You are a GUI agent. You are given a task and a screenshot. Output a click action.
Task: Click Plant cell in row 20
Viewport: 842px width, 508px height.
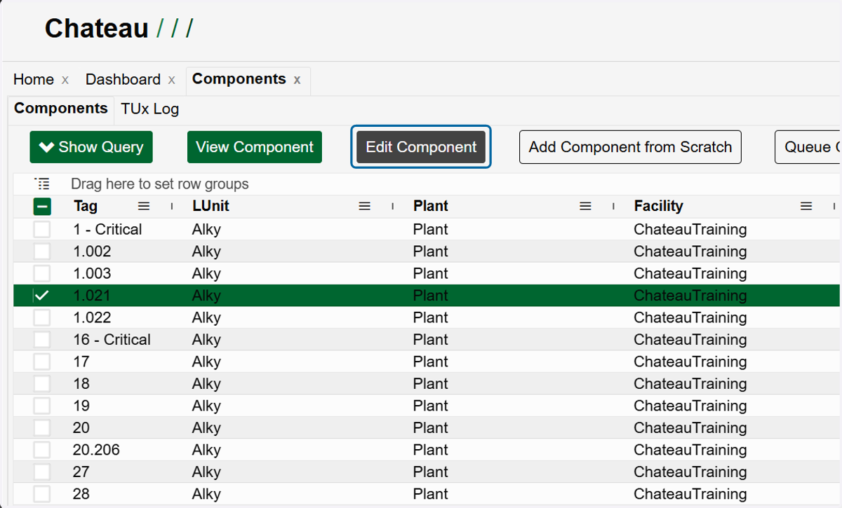point(430,428)
